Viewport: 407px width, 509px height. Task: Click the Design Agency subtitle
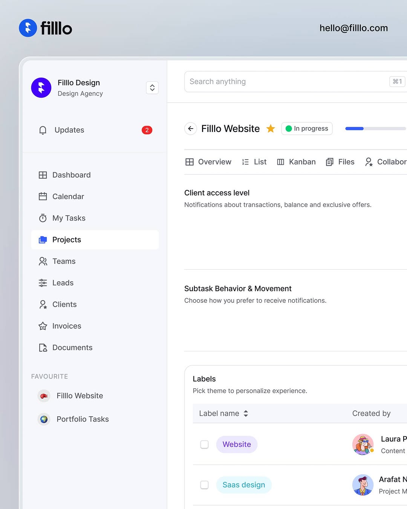click(80, 94)
